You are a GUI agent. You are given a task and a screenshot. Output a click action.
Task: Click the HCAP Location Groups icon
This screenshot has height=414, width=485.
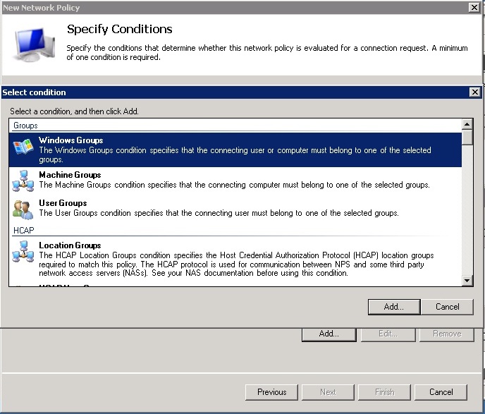tap(22, 252)
